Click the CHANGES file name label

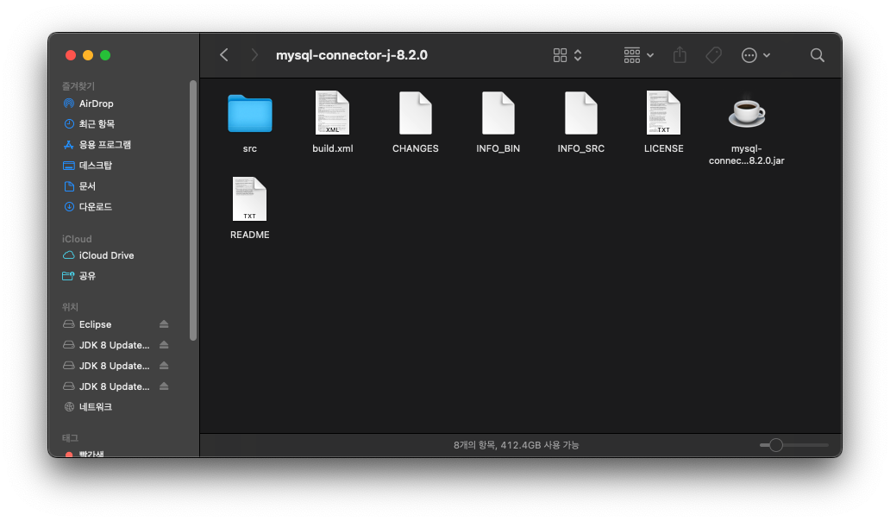tap(416, 148)
